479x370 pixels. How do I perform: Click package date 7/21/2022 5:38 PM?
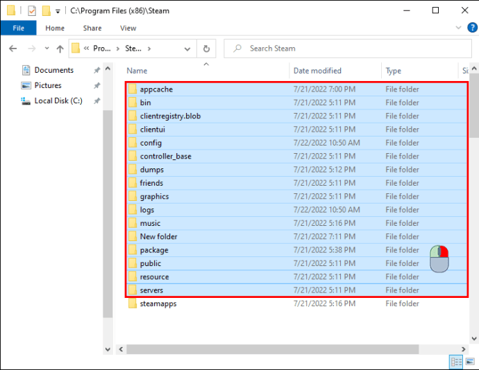(324, 250)
